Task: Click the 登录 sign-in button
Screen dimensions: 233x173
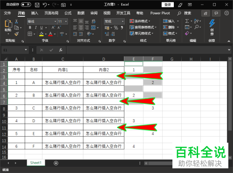Action: tap(168, 5)
